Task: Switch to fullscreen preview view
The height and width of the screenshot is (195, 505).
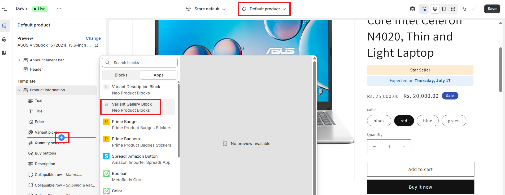Action: point(453,9)
